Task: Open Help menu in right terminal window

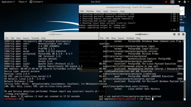Action: click(138, 38)
